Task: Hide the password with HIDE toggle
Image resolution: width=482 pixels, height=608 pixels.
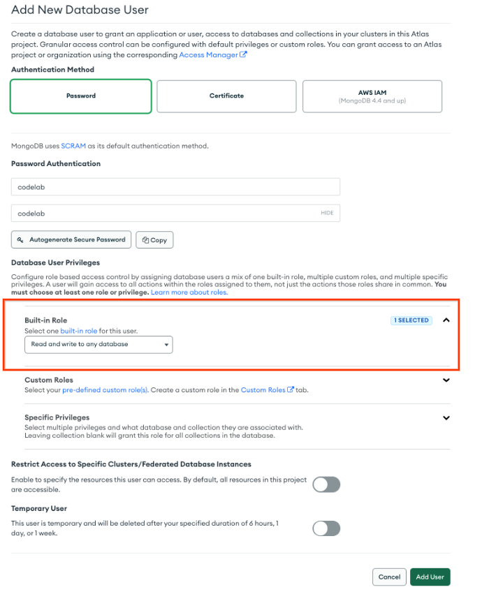Action: click(x=327, y=213)
